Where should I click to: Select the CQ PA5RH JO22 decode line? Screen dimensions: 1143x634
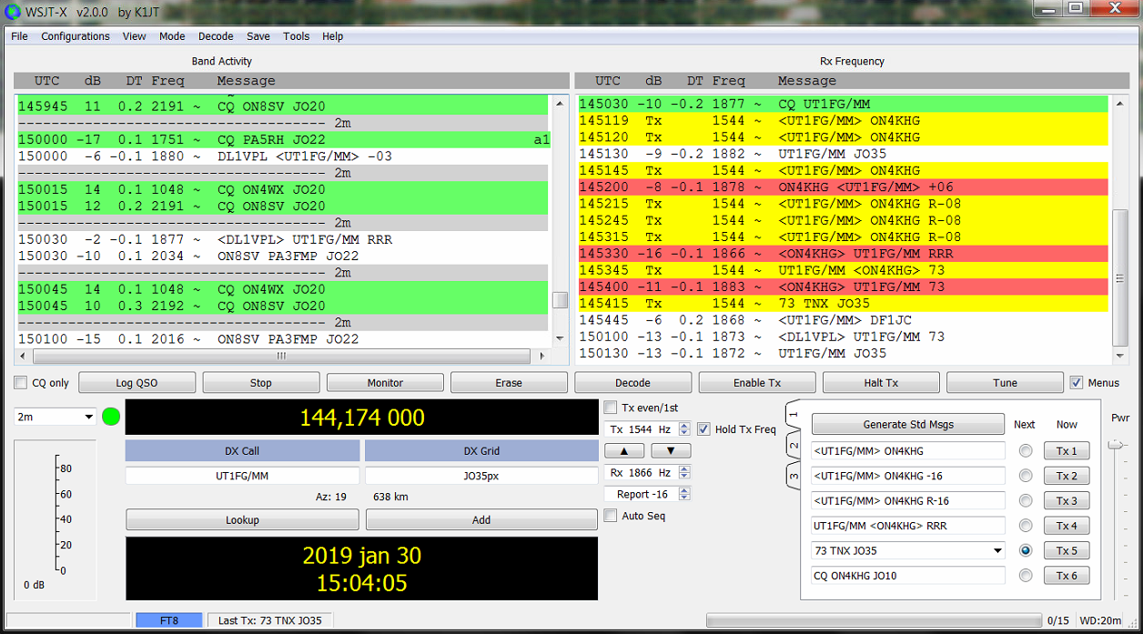(x=284, y=139)
